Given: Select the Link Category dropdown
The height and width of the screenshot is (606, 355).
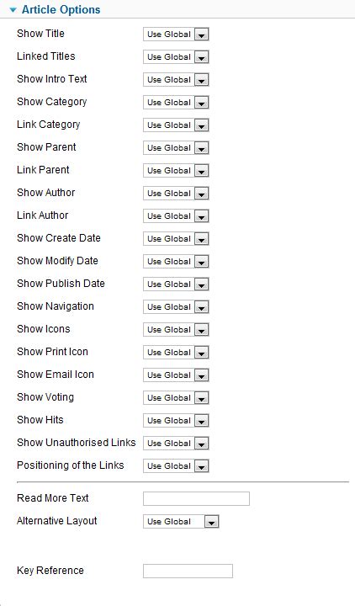Looking at the screenshot, I should [x=176, y=125].
